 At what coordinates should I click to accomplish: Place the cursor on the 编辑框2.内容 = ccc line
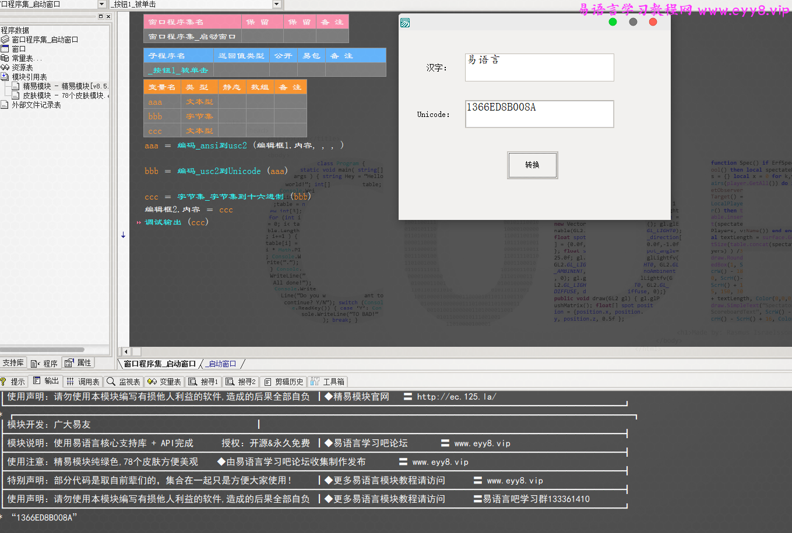189,209
